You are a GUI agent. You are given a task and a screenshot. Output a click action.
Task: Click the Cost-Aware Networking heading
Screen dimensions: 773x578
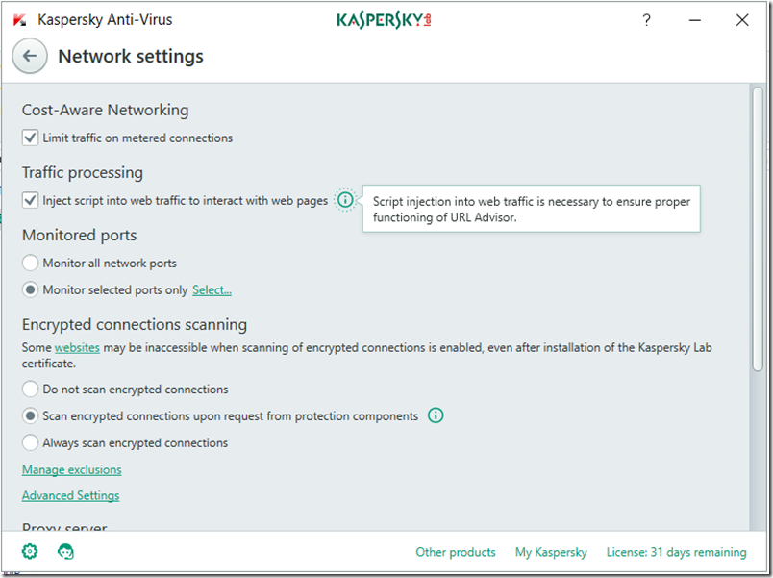pos(105,110)
